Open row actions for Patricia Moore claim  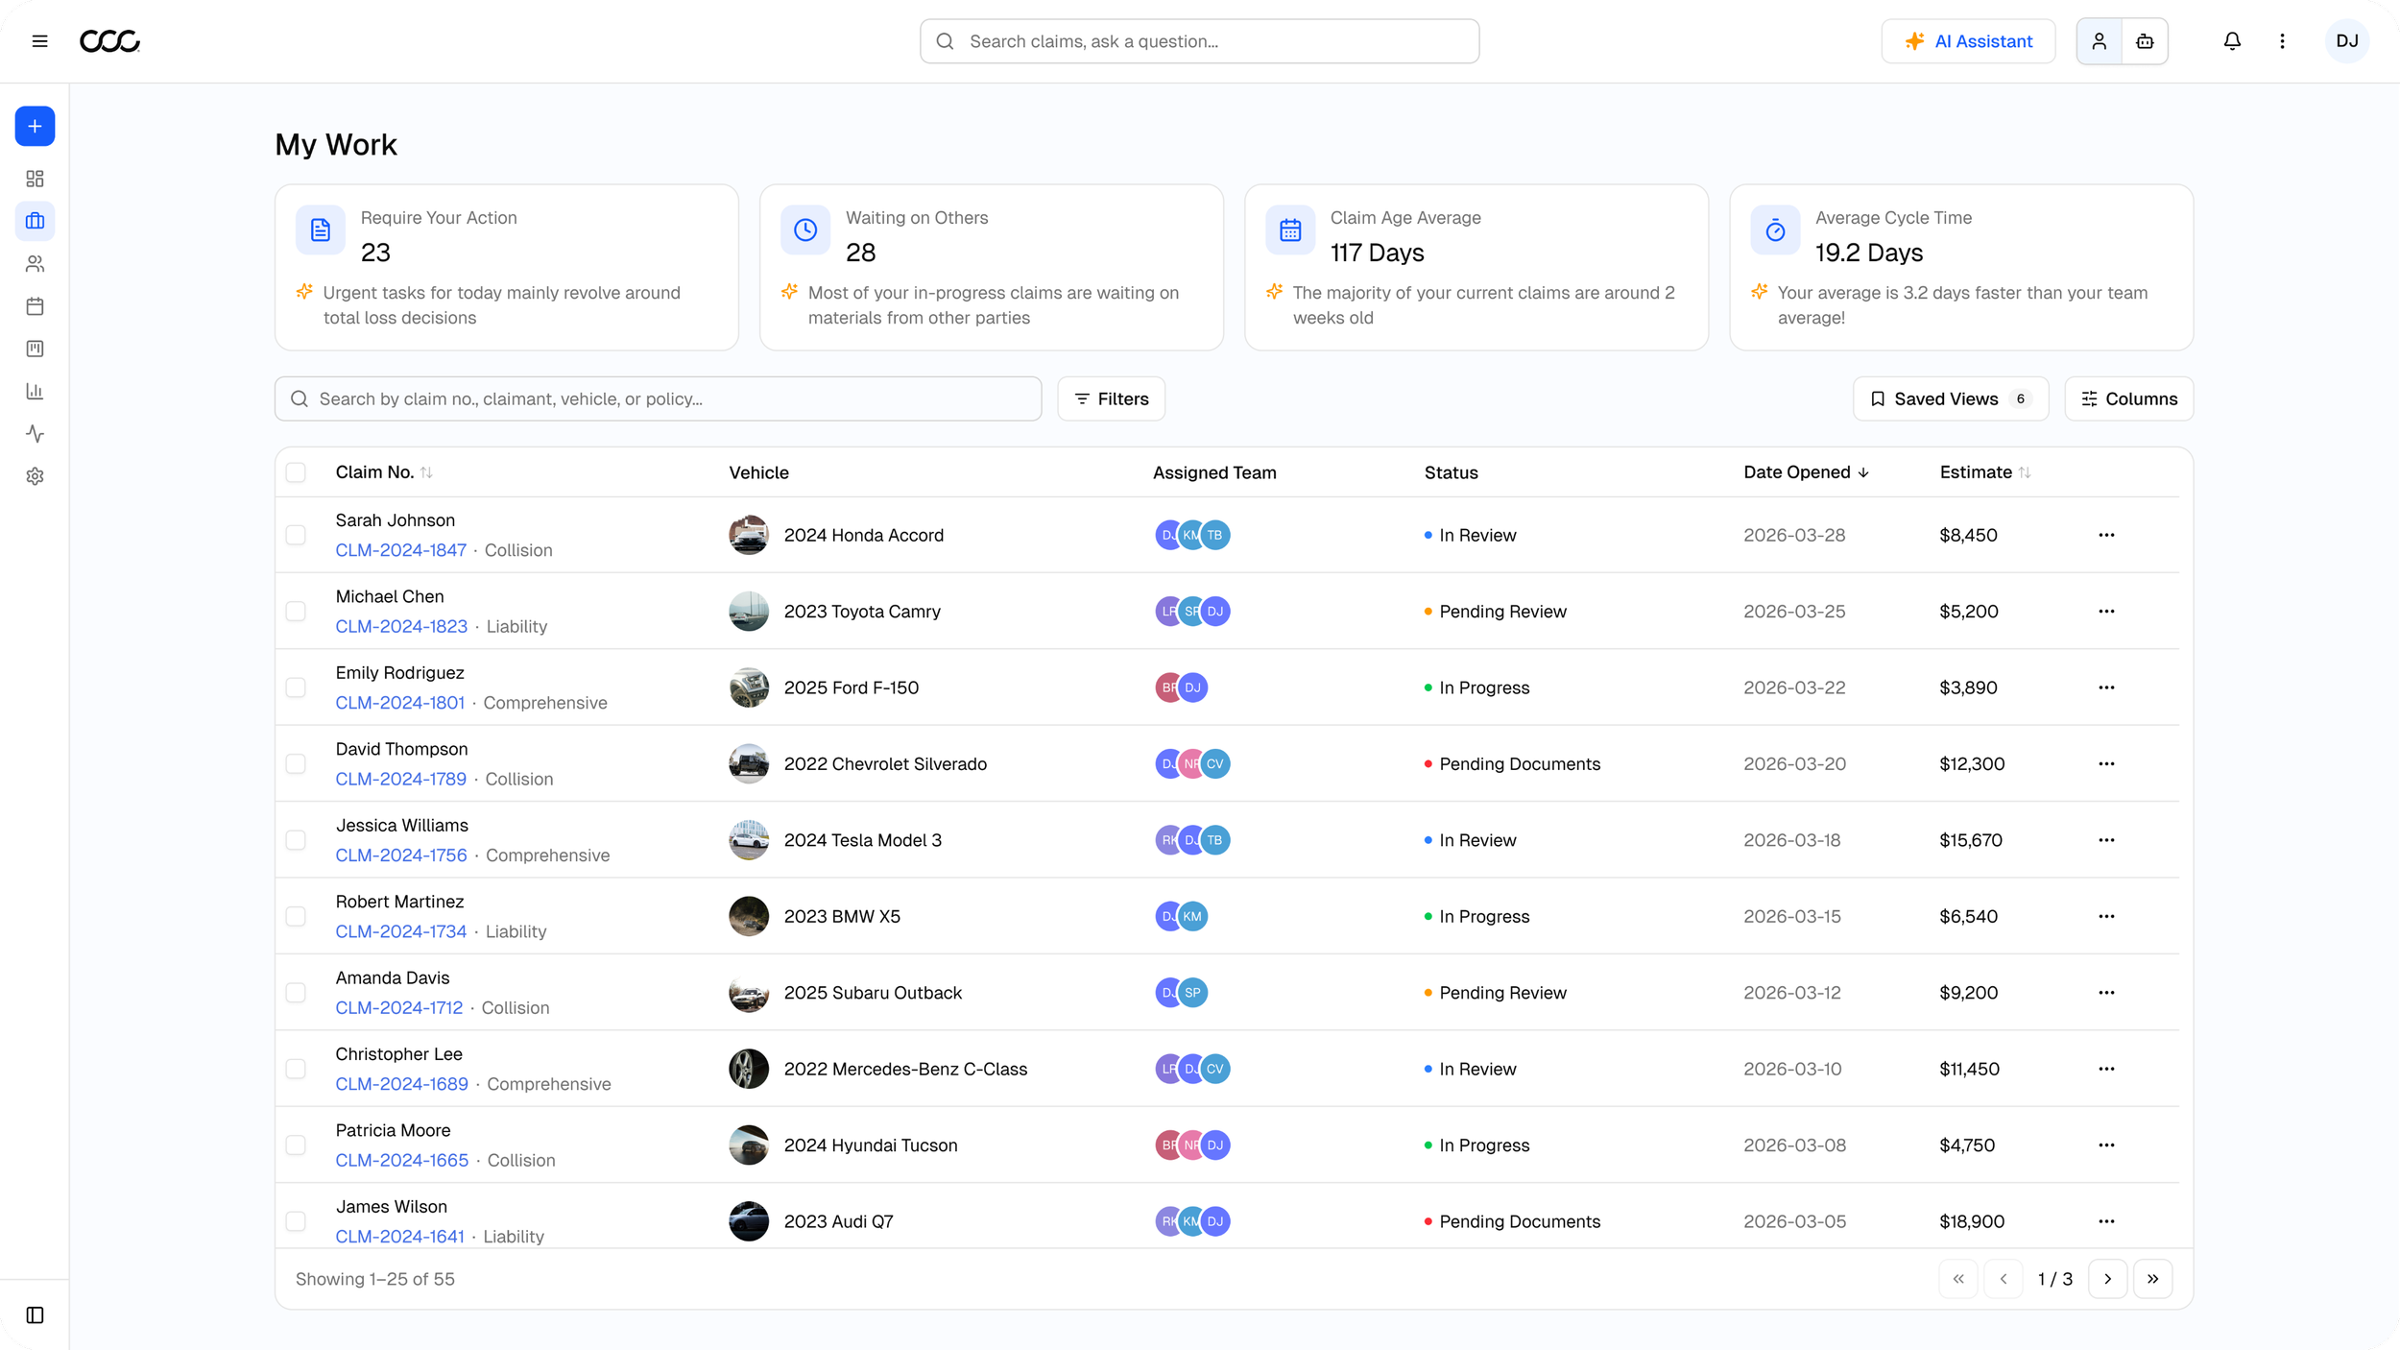click(x=2106, y=1145)
